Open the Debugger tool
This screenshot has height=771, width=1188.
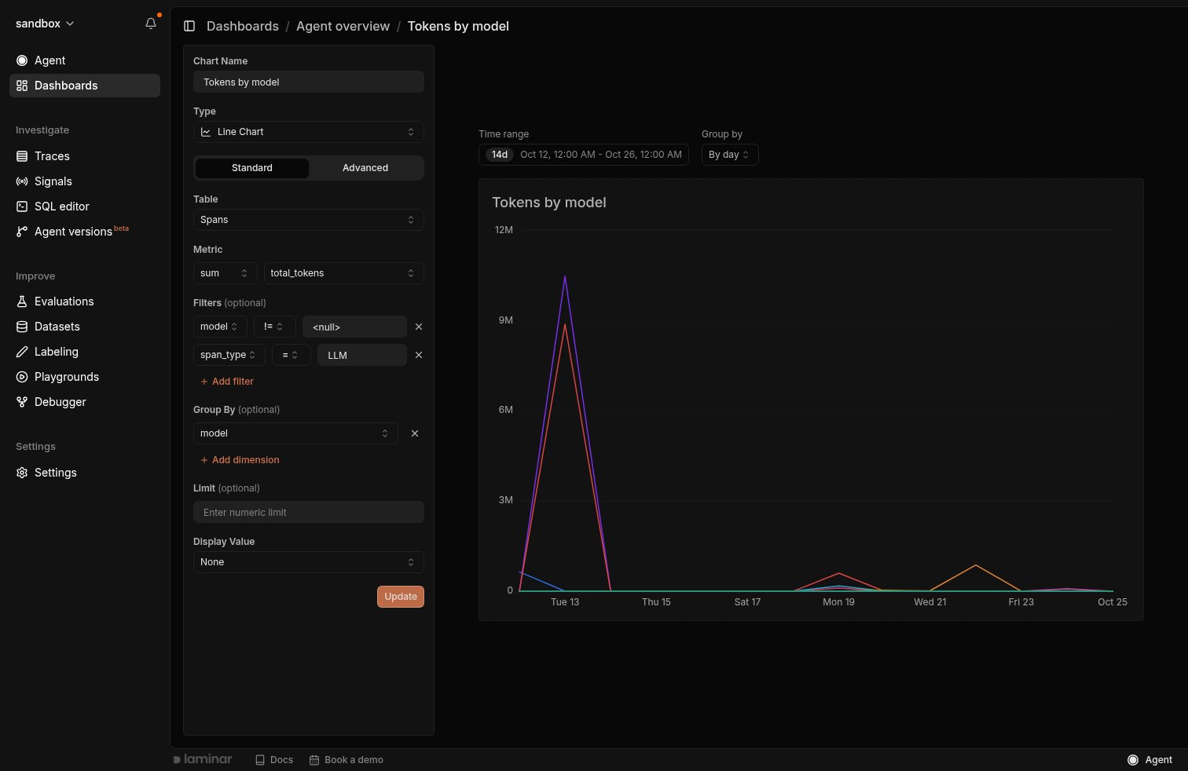[85, 402]
